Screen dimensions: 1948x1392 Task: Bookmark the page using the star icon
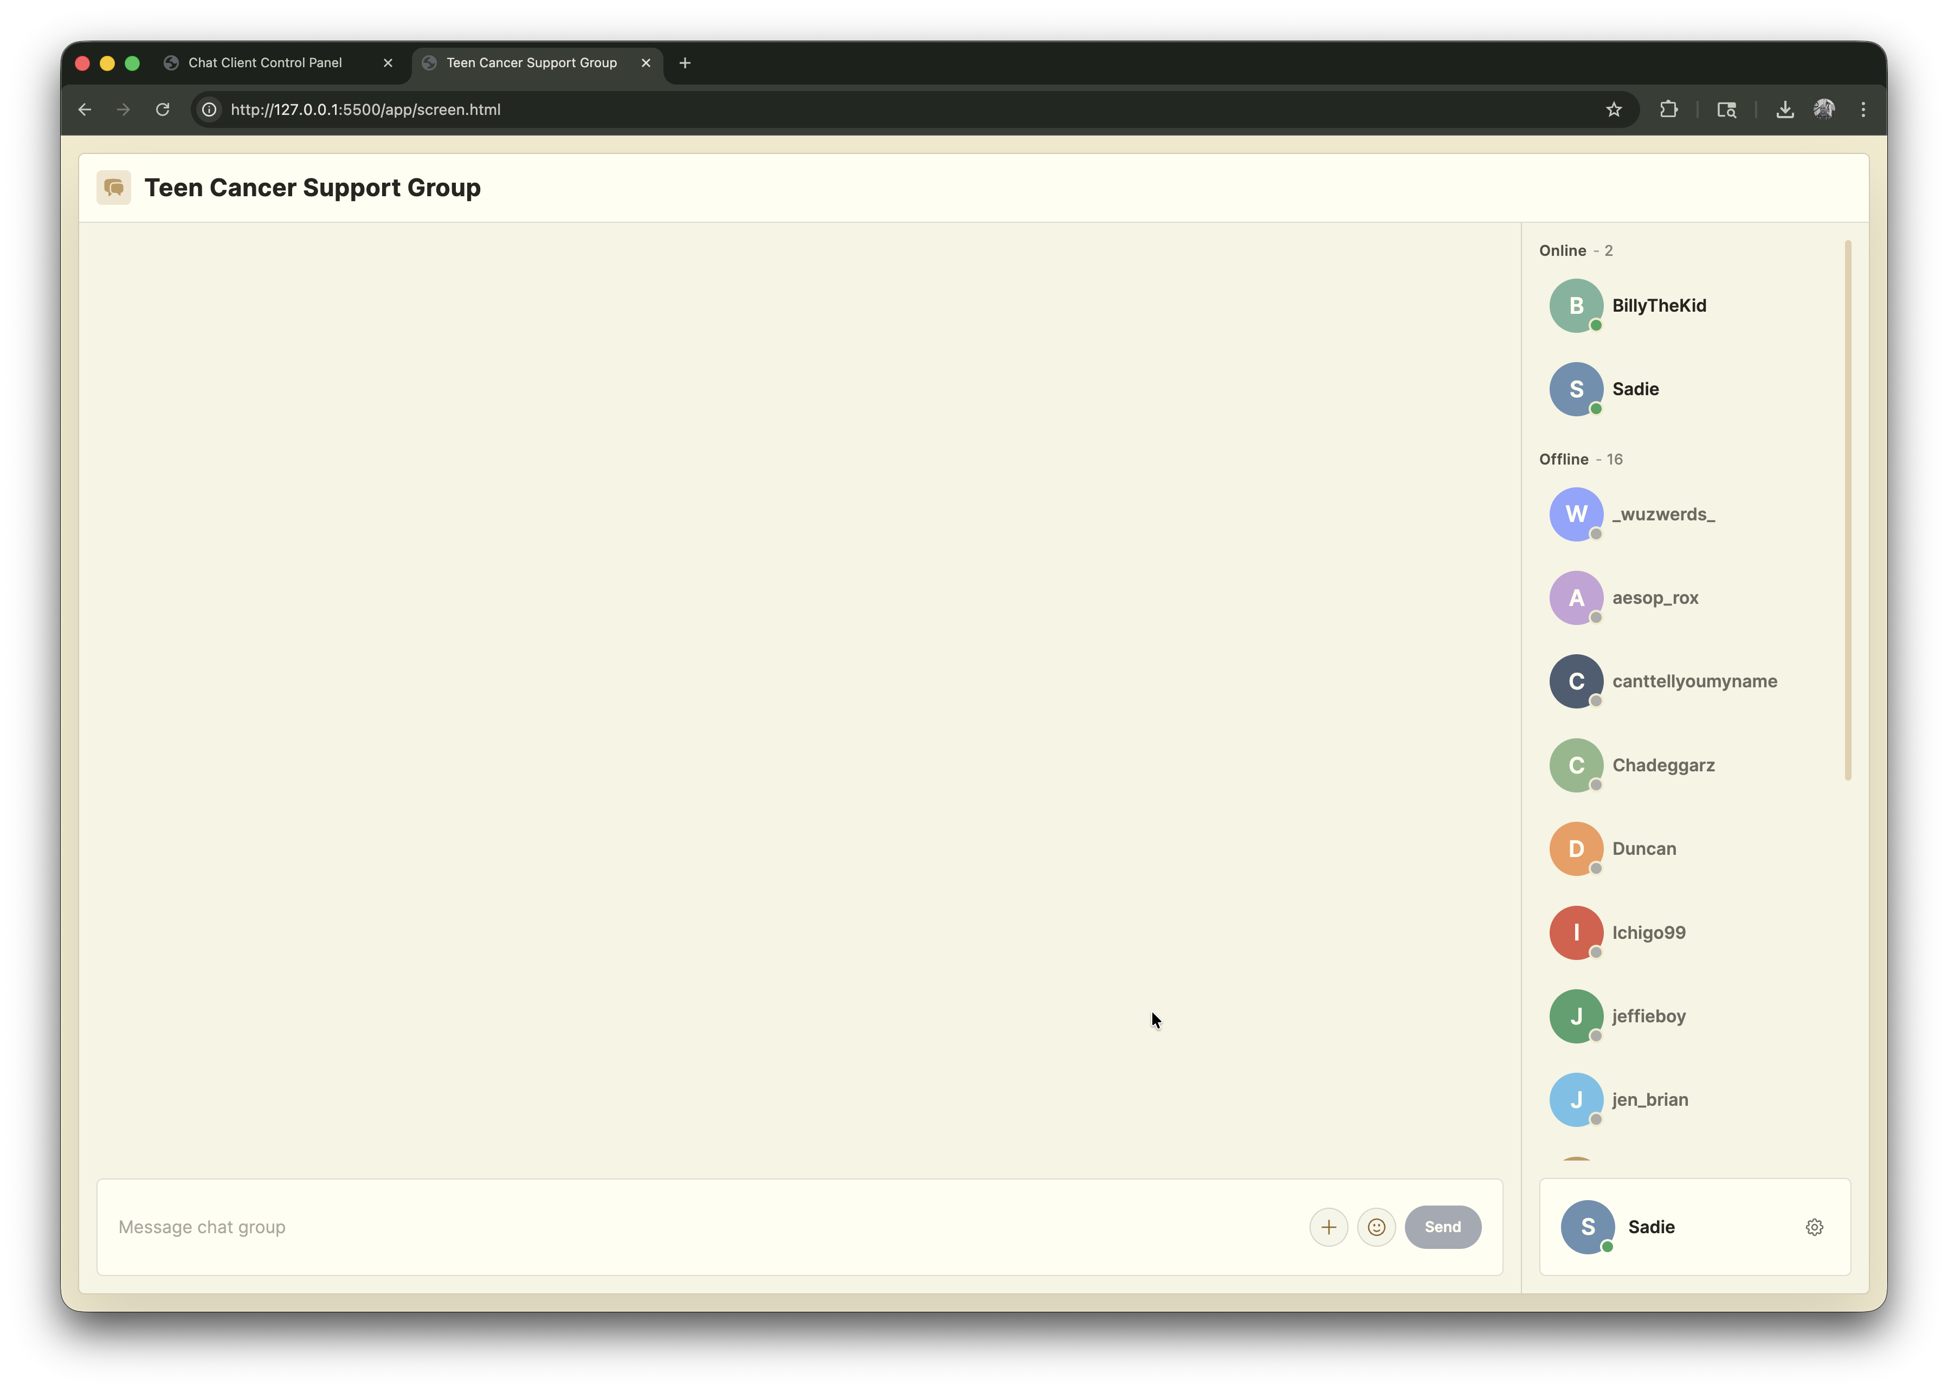pyautogui.click(x=1614, y=109)
